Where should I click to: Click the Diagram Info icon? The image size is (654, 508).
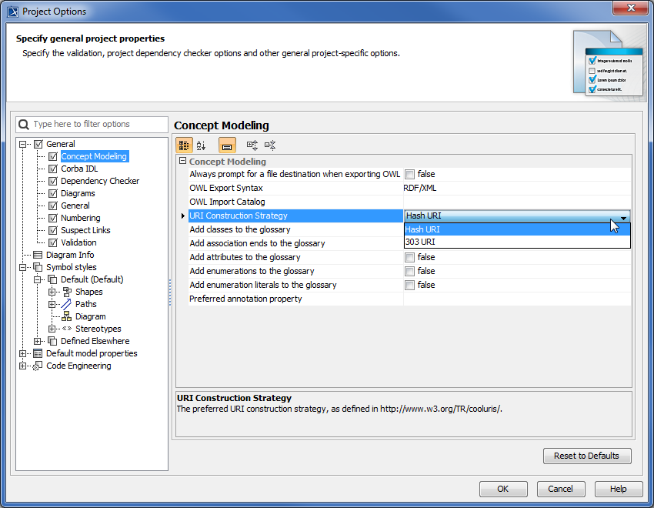pyautogui.click(x=38, y=255)
